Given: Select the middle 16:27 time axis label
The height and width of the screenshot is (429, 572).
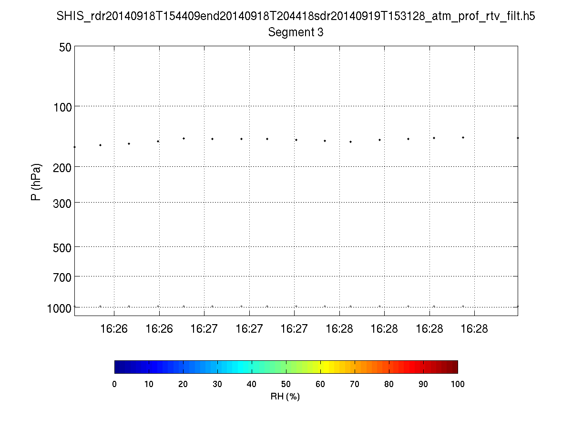Looking at the screenshot, I should (x=249, y=329).
